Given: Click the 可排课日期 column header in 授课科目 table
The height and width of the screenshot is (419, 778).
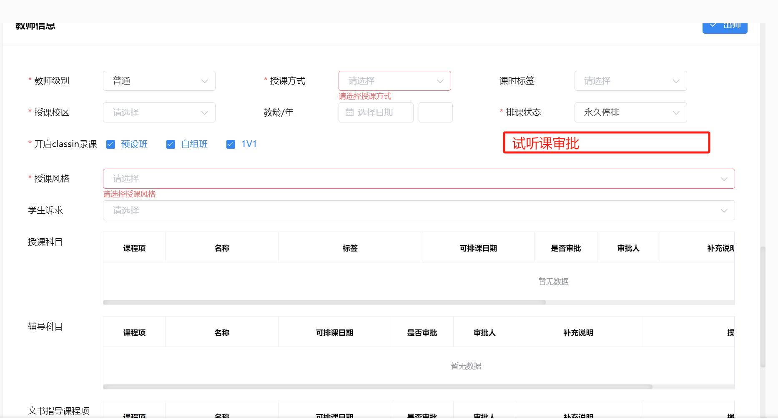Looking at the screenshot, I should 478,248.
